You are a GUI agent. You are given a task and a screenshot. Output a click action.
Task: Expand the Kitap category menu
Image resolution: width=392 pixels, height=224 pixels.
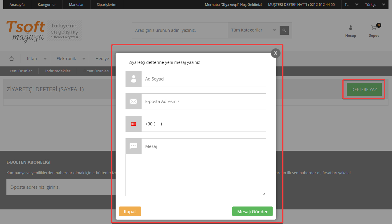(36, 59)
